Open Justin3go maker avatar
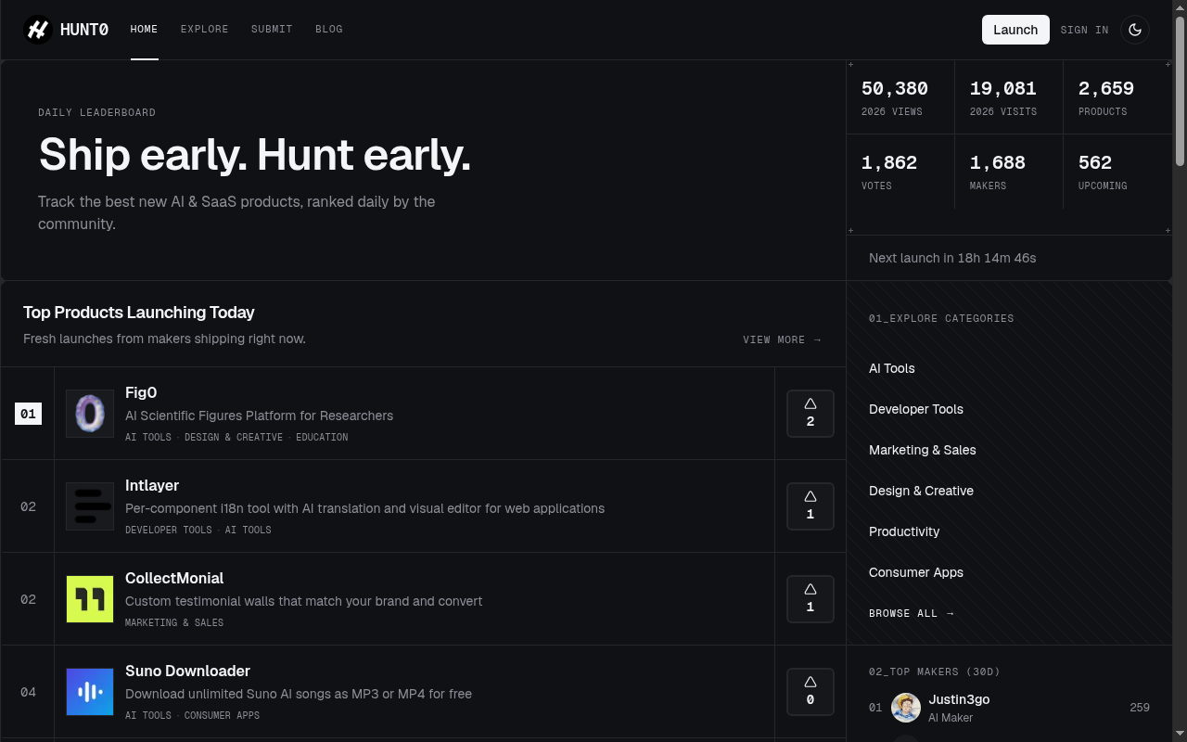The image size is (1187, 742). point(906,708)
